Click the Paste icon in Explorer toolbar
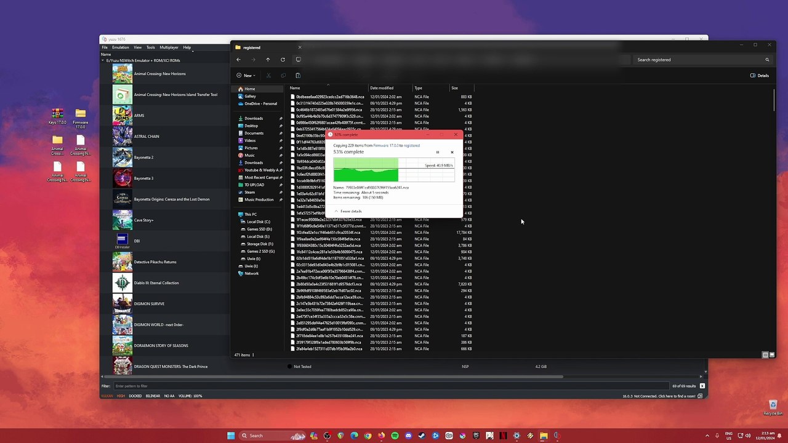Viewport: 788px width, 443px height. [298, 76]
